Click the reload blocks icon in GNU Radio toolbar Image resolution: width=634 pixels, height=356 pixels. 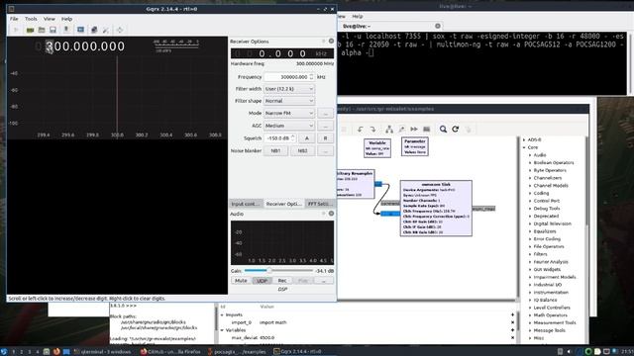tap(456, 130)
